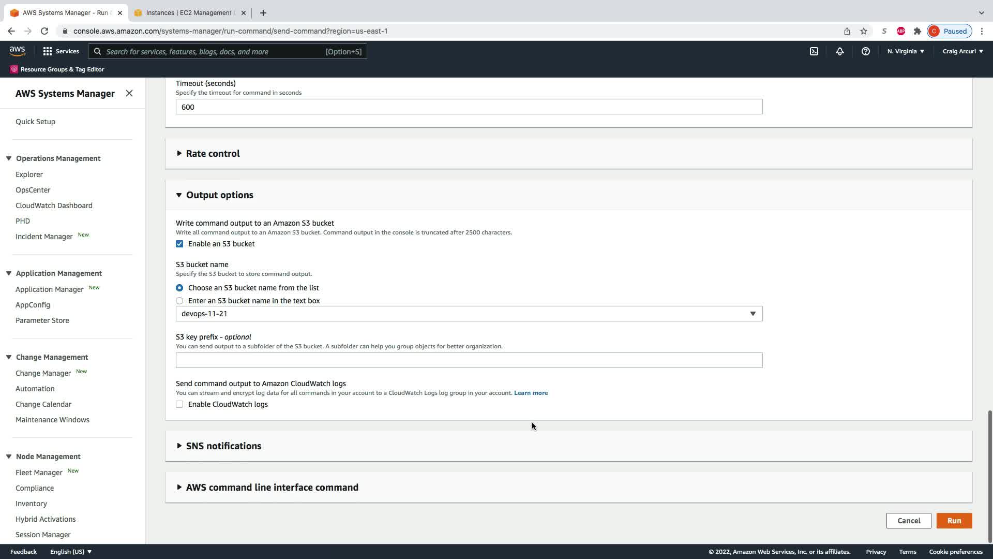Open AWS CloudShell icon in header
Viewport: 993px width, 559px height.
tap(814, 51)
